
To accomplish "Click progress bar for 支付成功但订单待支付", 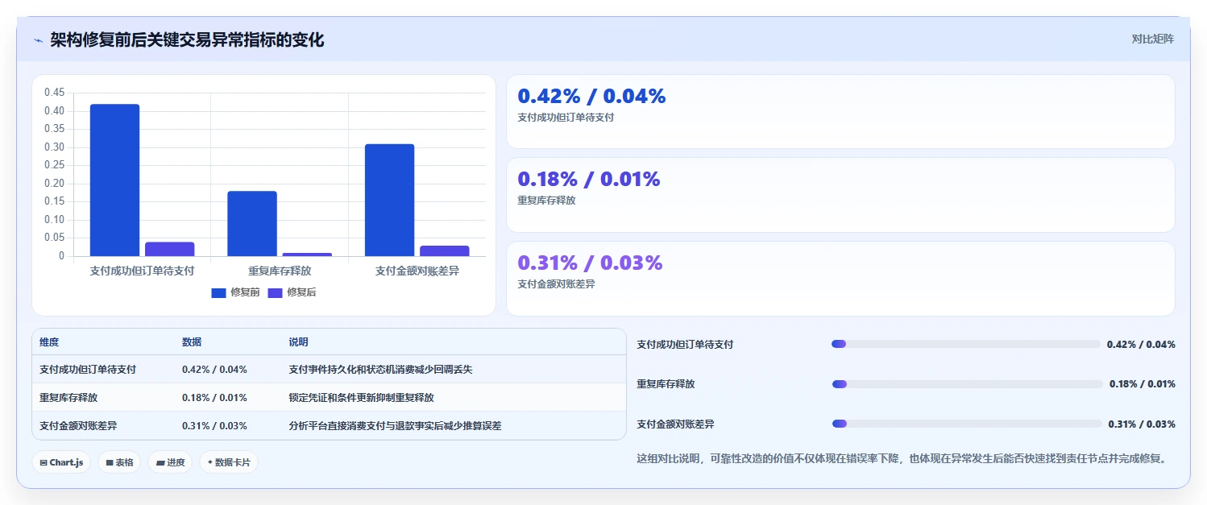I will [965, 344].
